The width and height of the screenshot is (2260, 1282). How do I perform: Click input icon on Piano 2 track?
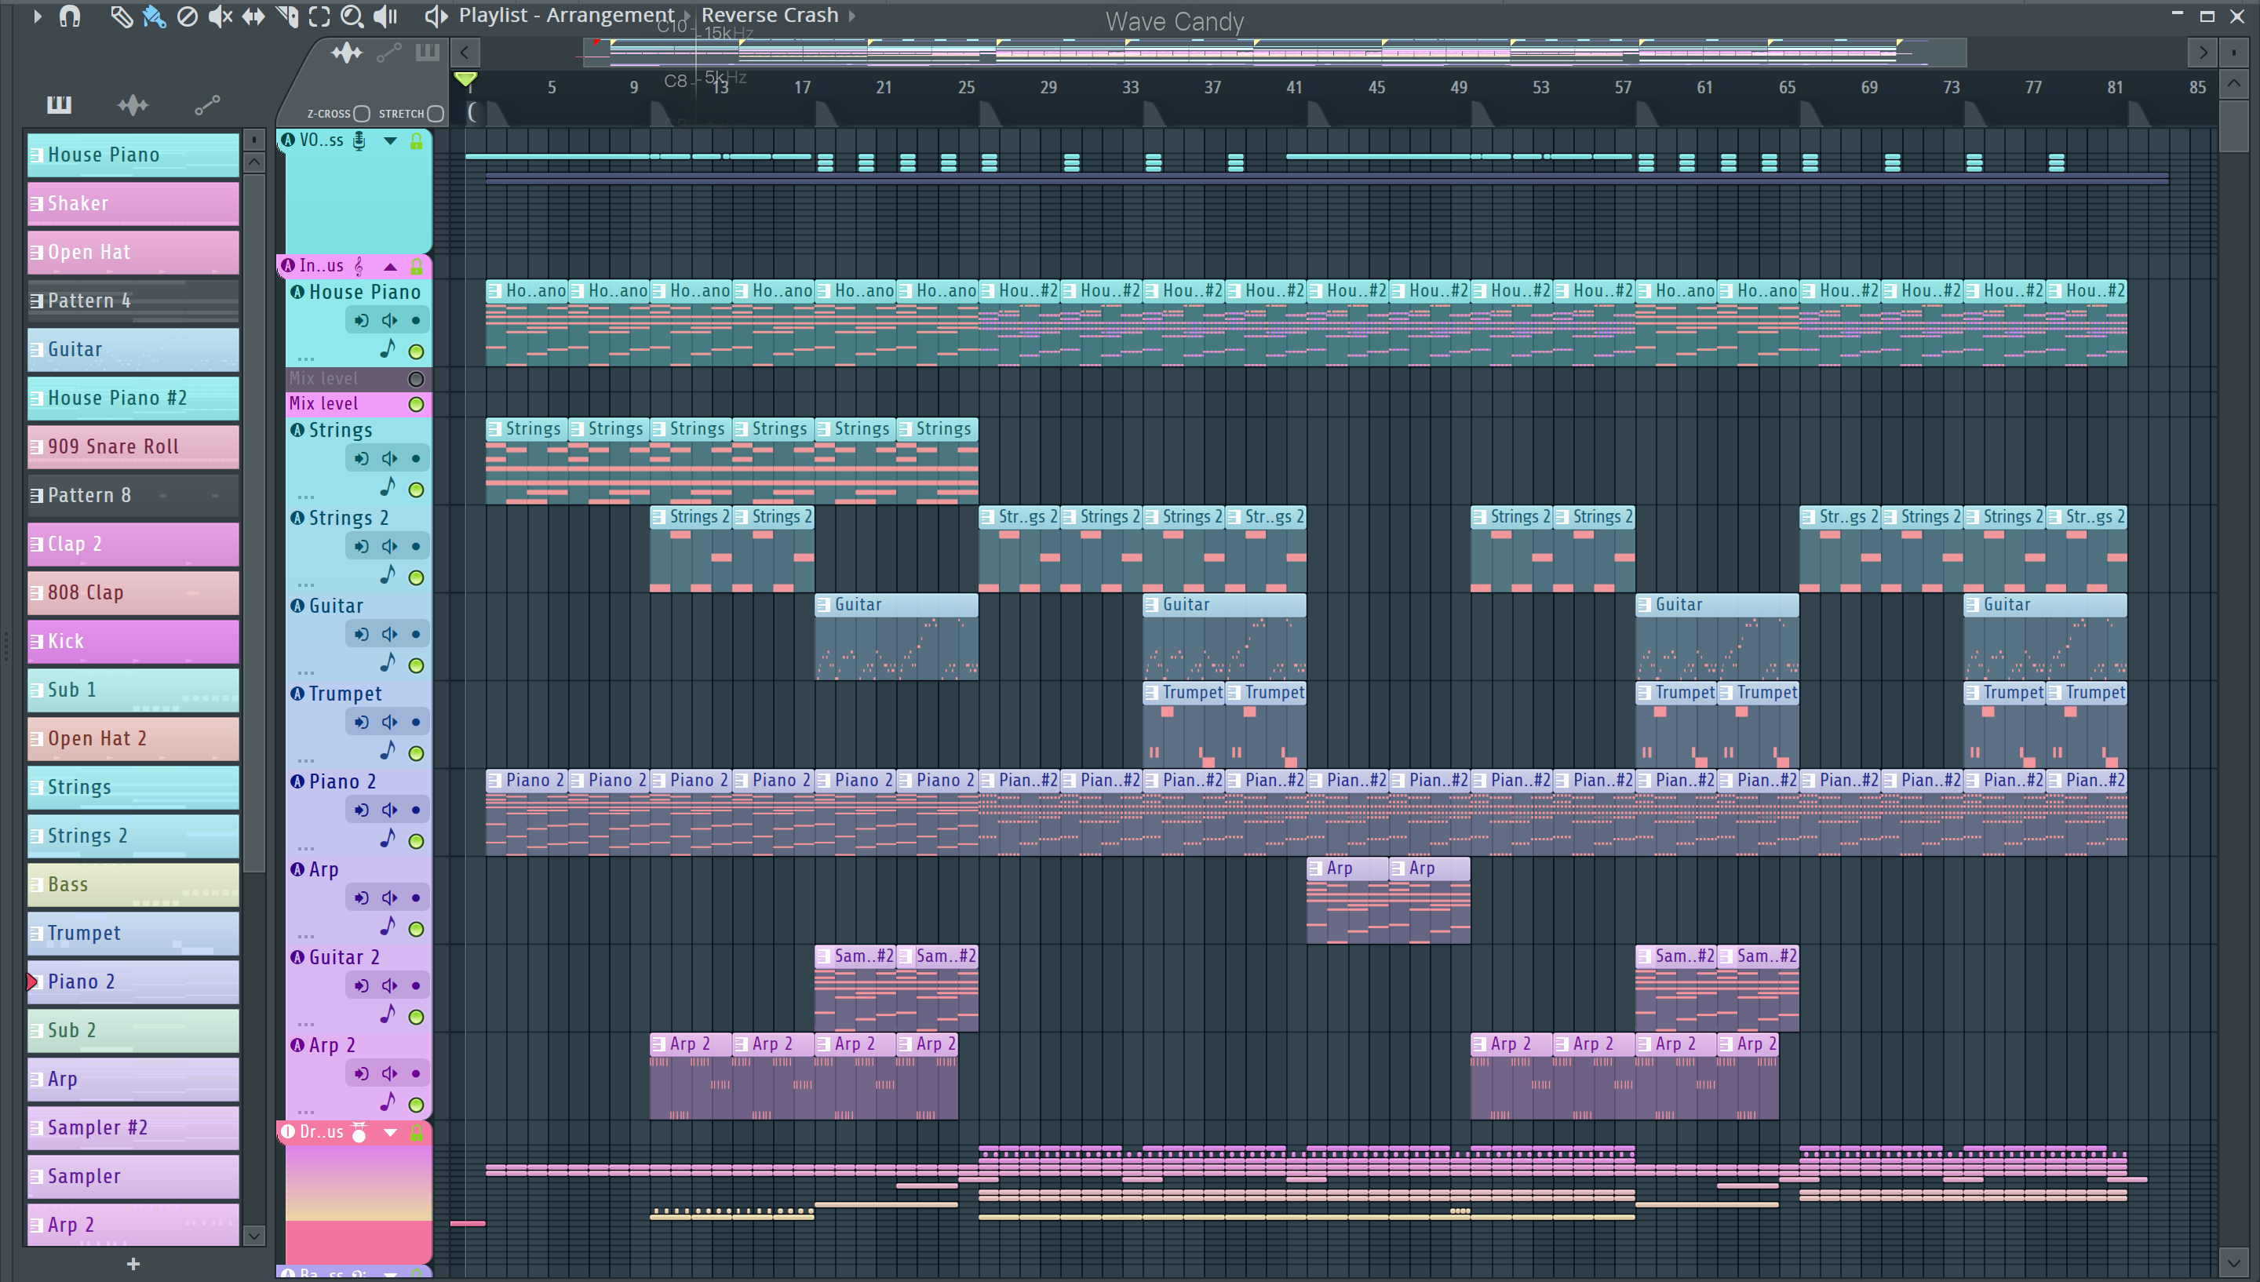pos(361,810)
